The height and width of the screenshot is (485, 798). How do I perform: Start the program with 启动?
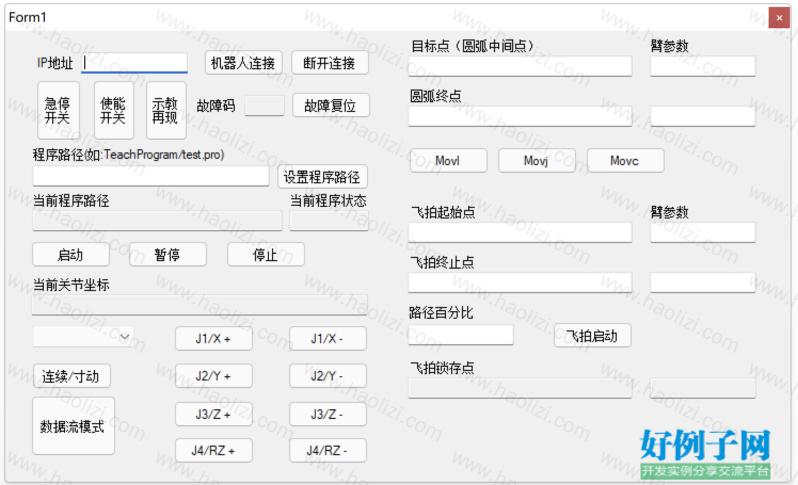coord(71,254)
